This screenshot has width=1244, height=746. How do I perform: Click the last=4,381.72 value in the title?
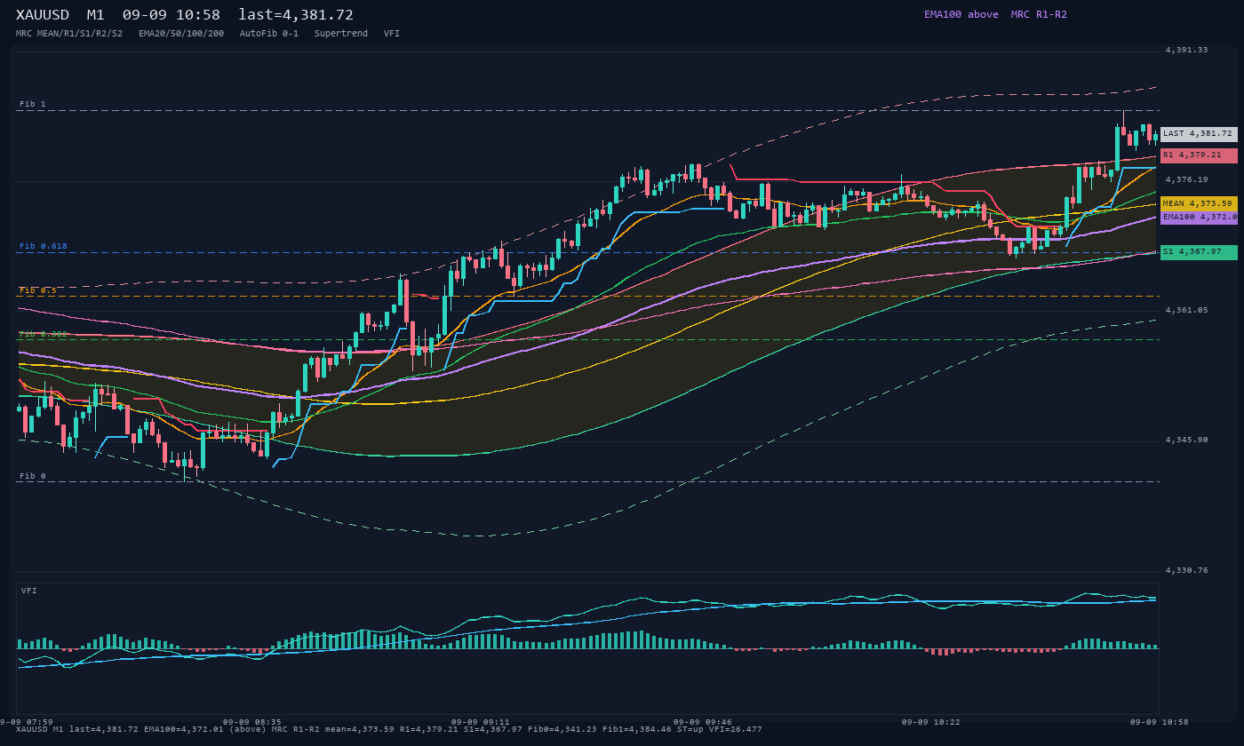pyautogui.click(x=296, y=15)
